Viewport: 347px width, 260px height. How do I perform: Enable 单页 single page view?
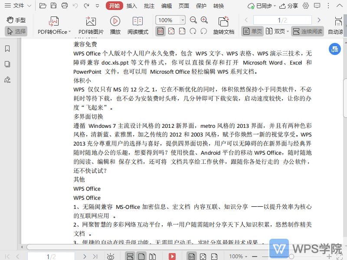pos(252,31)
